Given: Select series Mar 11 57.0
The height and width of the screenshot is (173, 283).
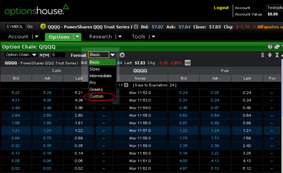Looking at the screenshot, I should click(140, 131).
